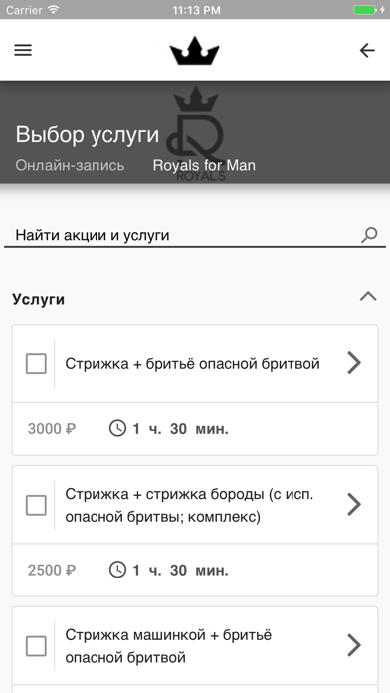Image resolution: width=390 pixels, height=693 pixels.
Task: Go back with the arrow icon
Action: point(367,51)
